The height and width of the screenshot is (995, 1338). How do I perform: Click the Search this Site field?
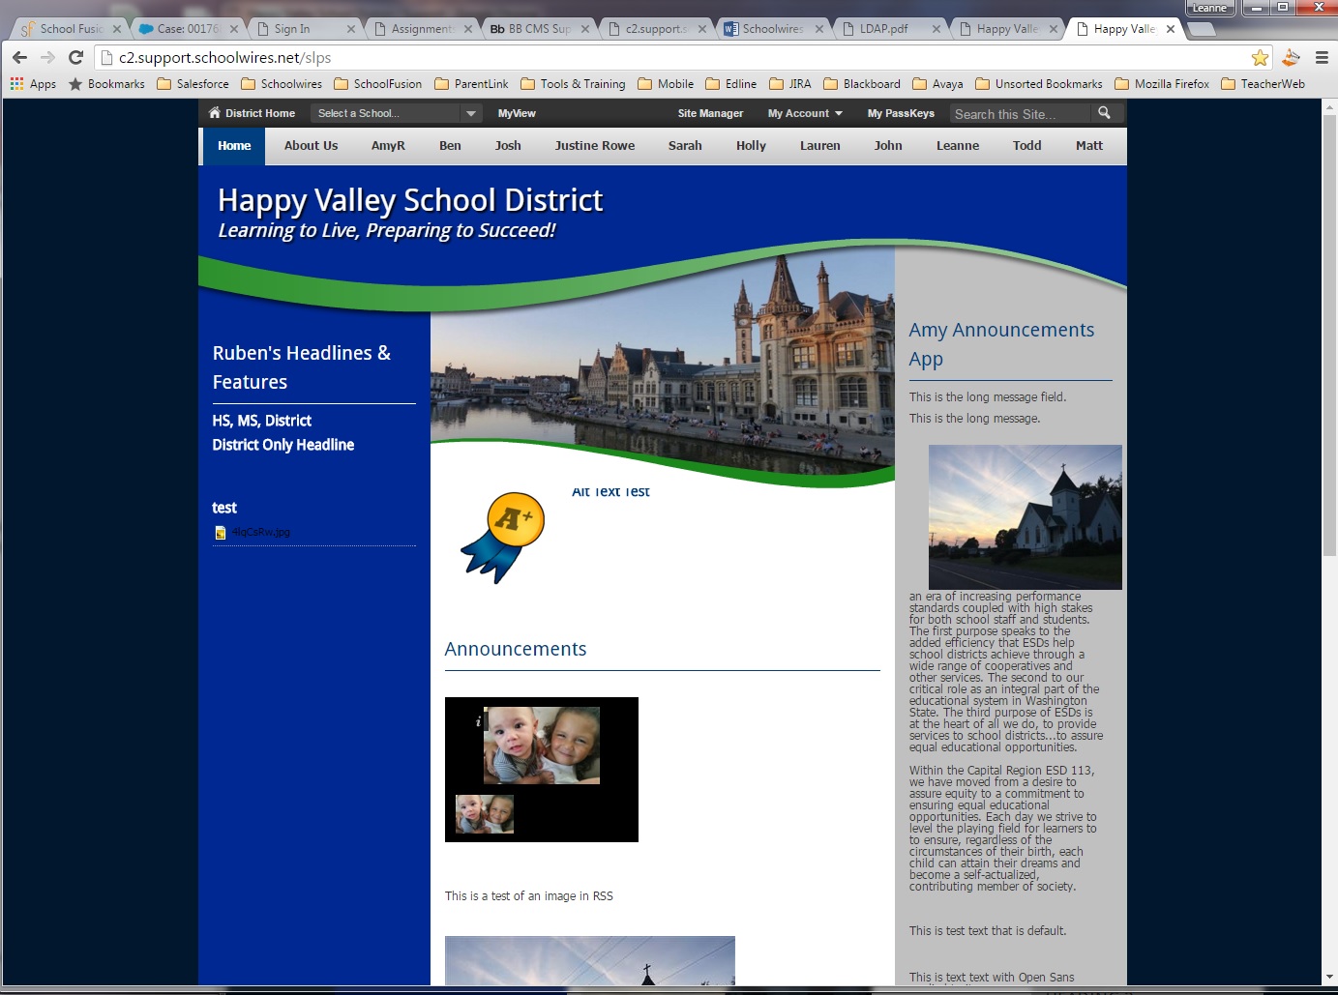pyautogui.click(x=1019, y=114)
